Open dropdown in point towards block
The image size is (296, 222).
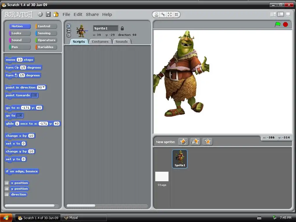coord(35,95)
